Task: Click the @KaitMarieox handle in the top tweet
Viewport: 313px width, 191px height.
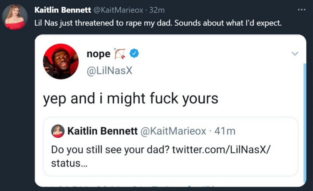Action: (118, 10)
